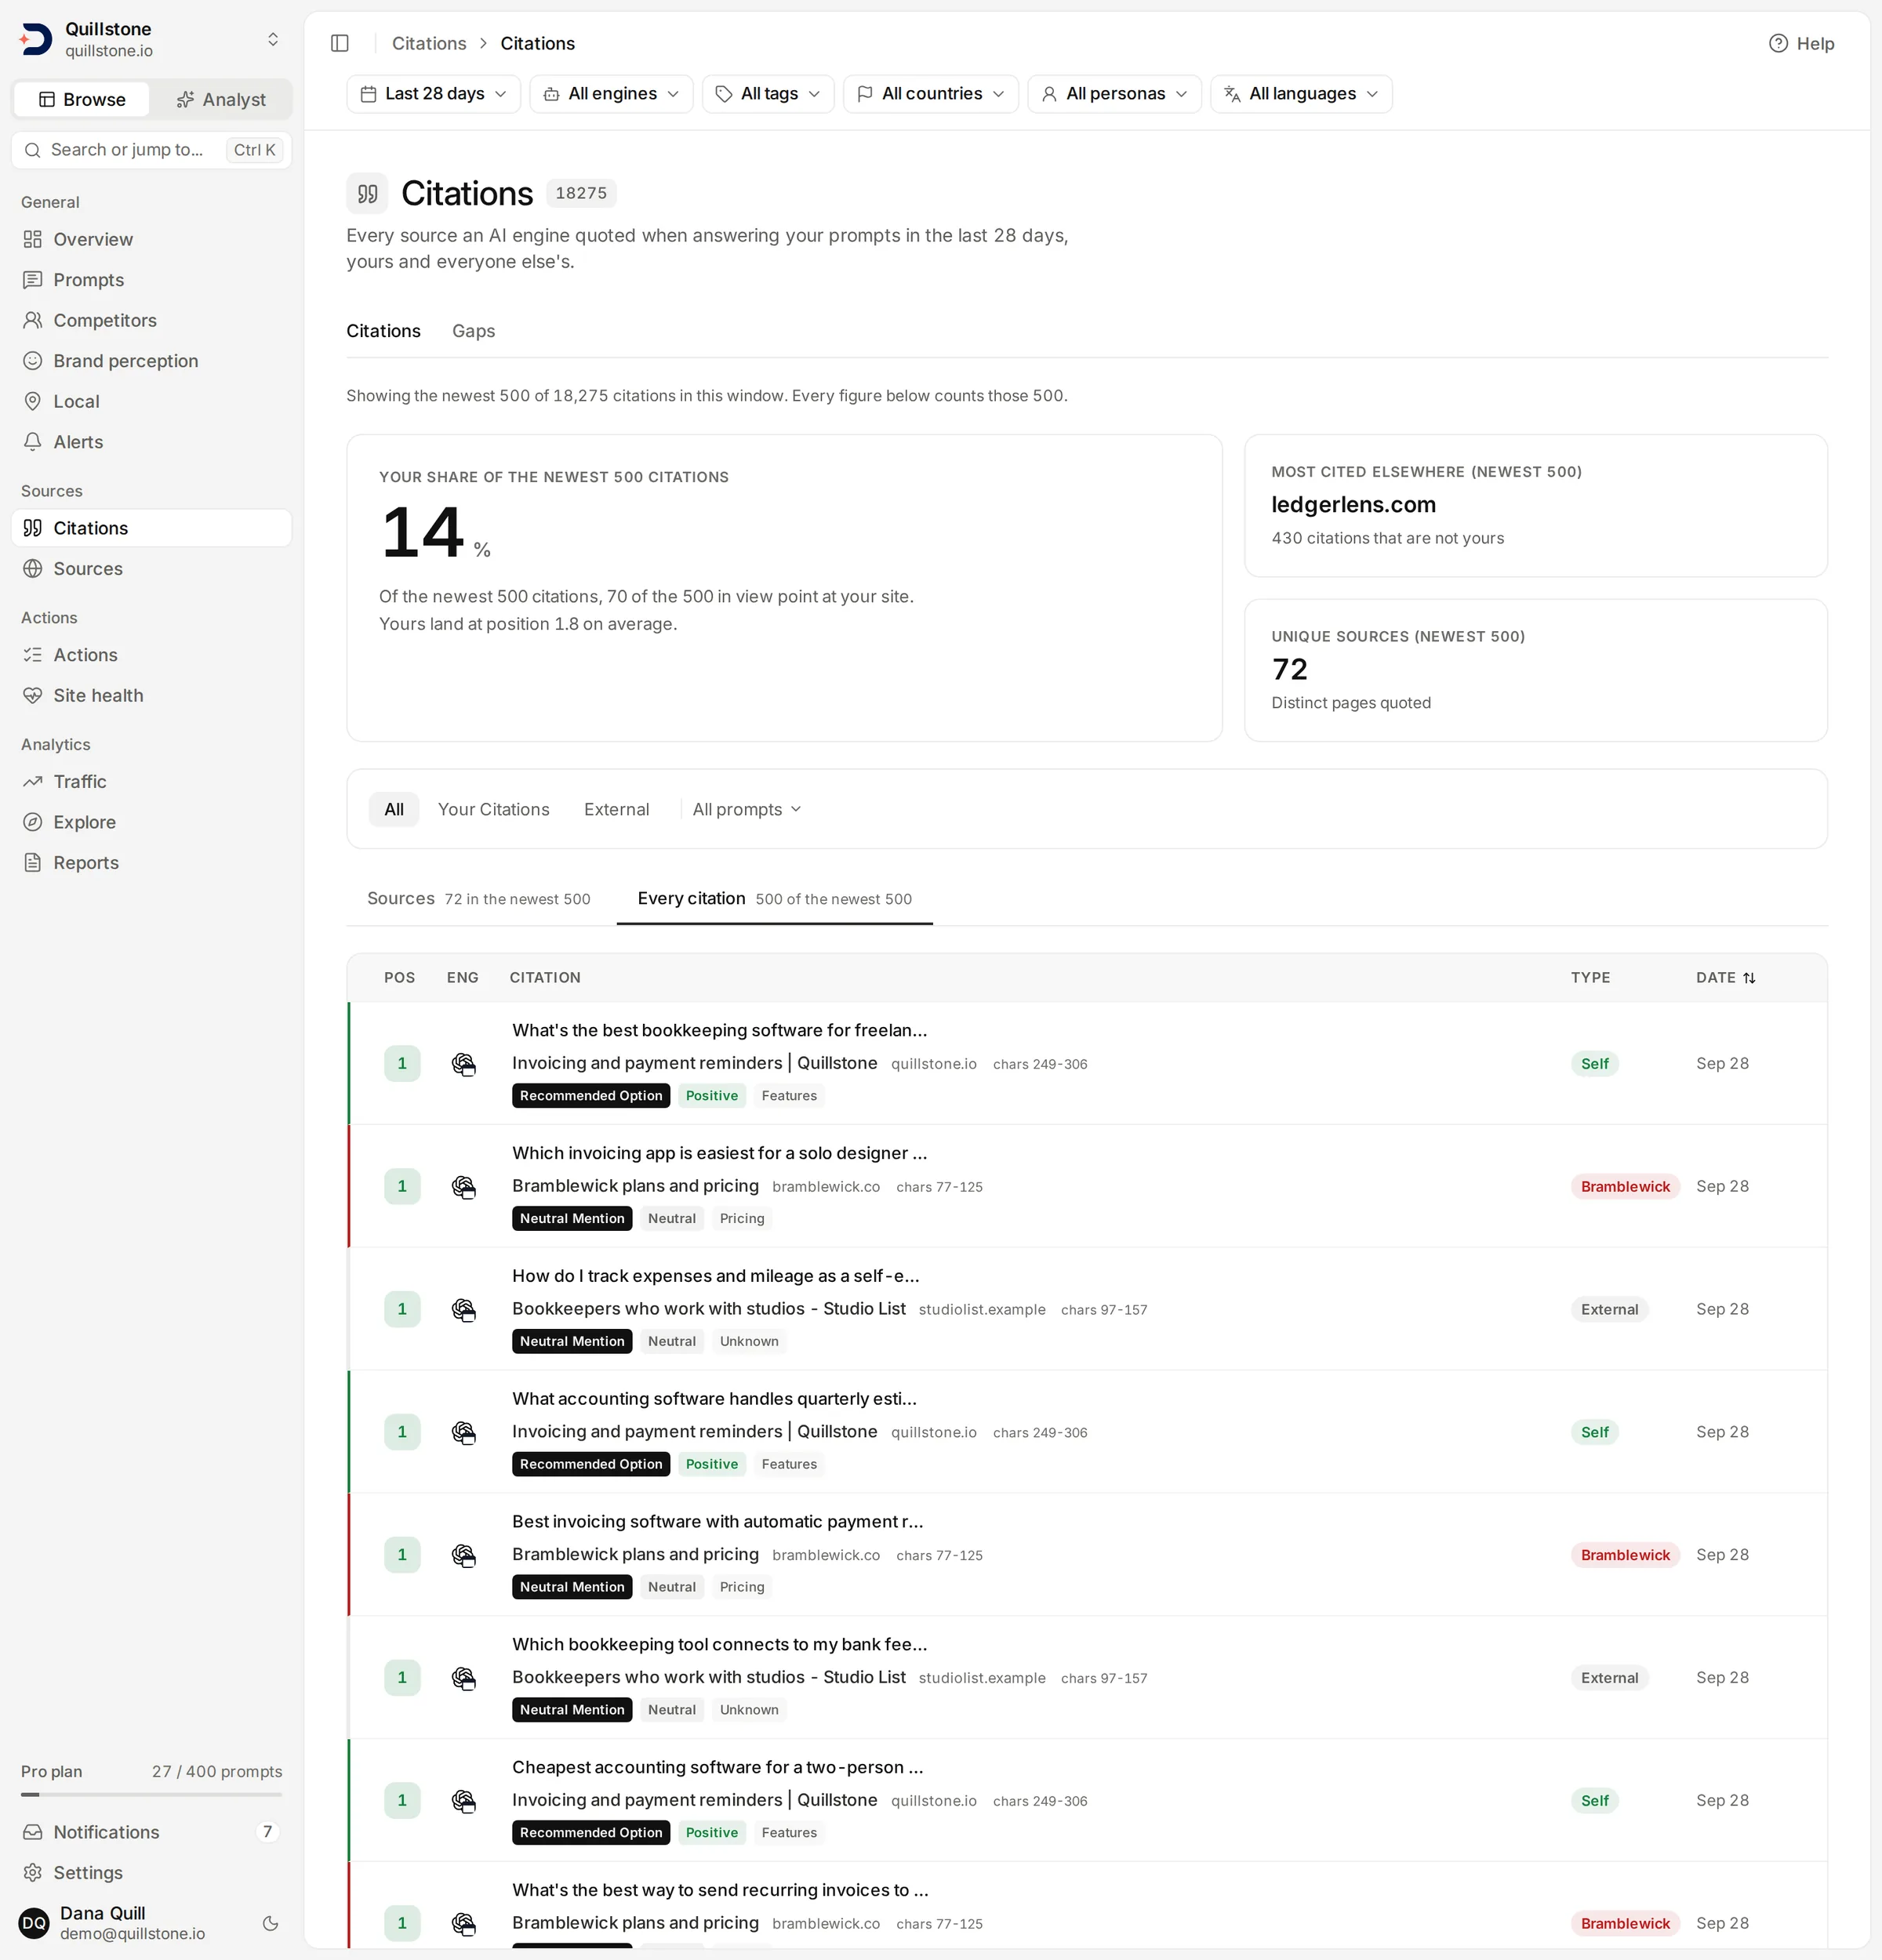Open Alerts bell item
The width and height of the screenshot is (1882, 1960).
point(151,442)
